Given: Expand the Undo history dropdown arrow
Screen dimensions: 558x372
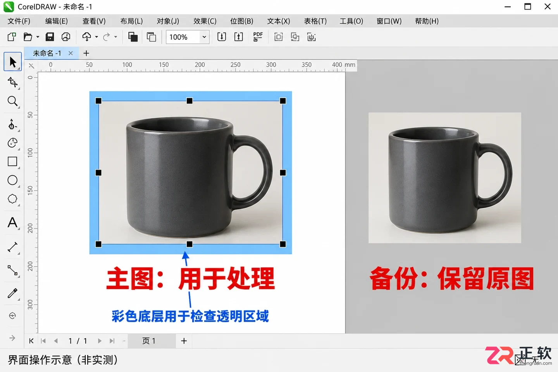Looking at the screenshot, I should pos(96,37).
